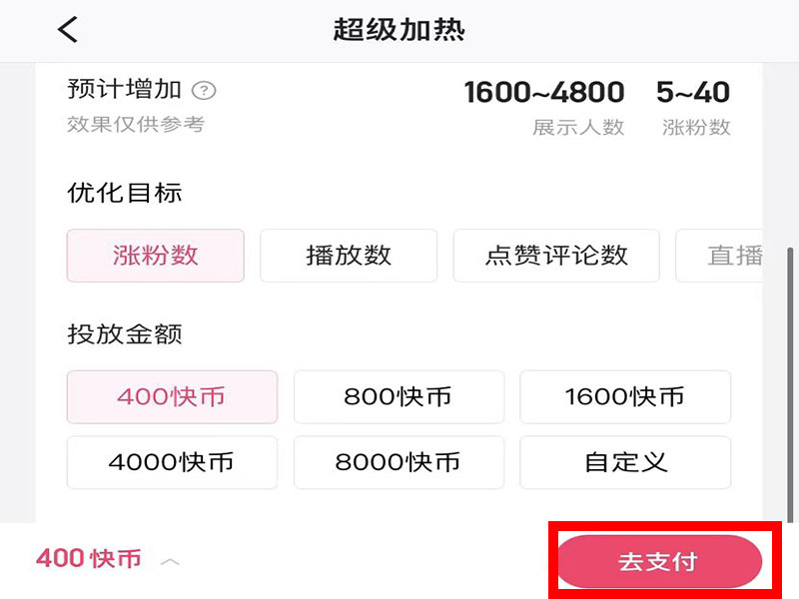
Task: Click the 超级加热 page title
Action: (x=399, y=30)
